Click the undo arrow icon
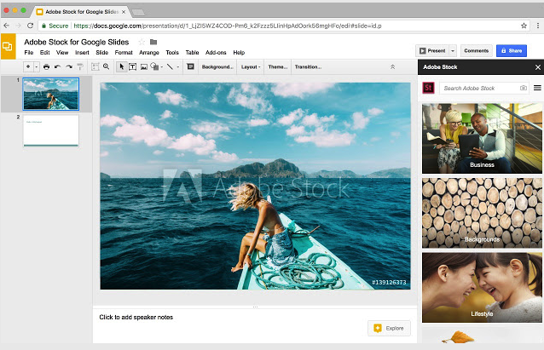Image resolution: width=544 pixels, height=350 pixels. (x=58, y=66)
